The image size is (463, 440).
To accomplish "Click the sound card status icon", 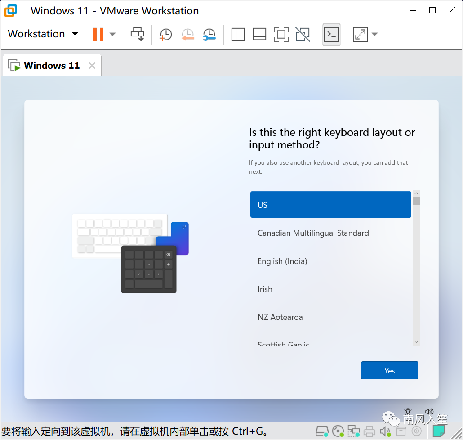I will 385,432.
